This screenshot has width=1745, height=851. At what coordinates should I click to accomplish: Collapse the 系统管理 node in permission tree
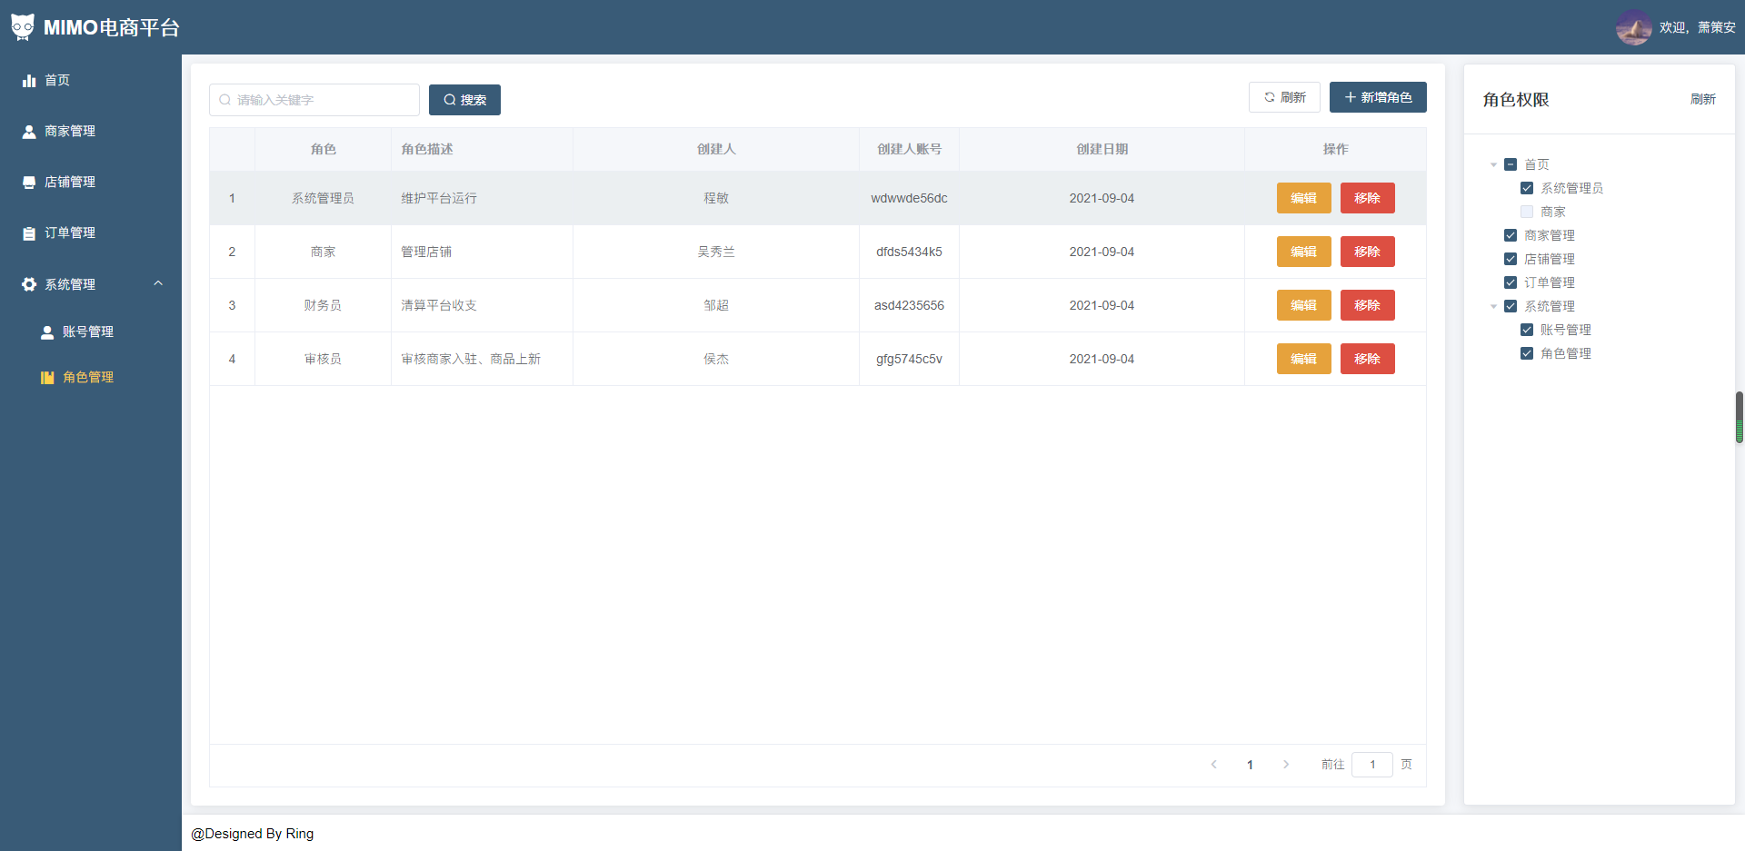1493,306
